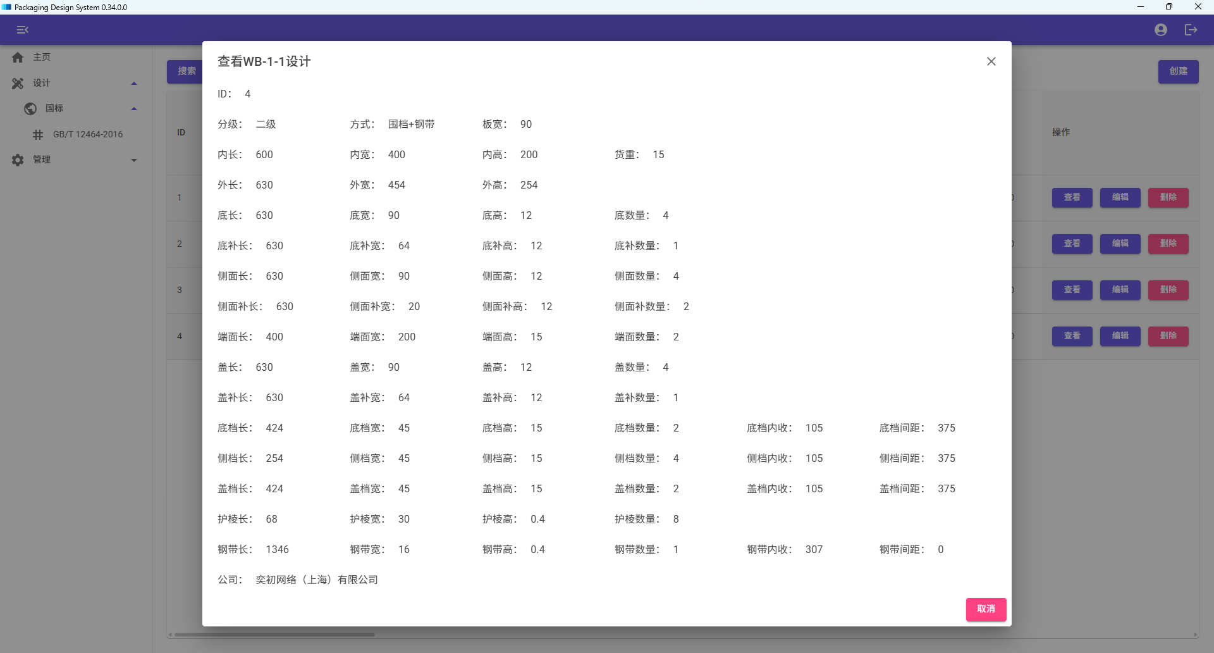
Task: Select the 管理 menu item
Action: (x=42, y=160)
